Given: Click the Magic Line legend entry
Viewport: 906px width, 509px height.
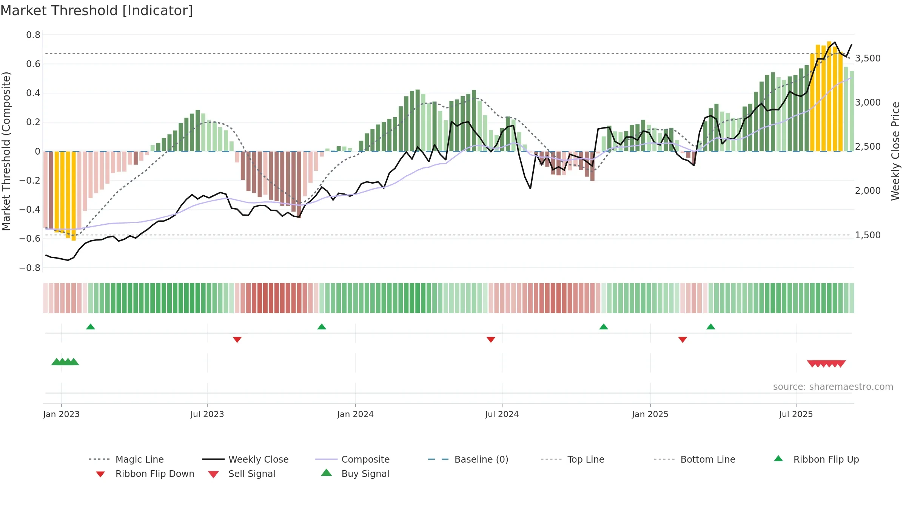Looking at the screenshot, I should coord(126,459).
